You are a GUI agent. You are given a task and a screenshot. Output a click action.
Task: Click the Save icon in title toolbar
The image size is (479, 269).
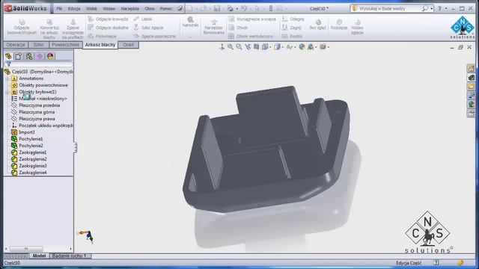tap(217, 8)
